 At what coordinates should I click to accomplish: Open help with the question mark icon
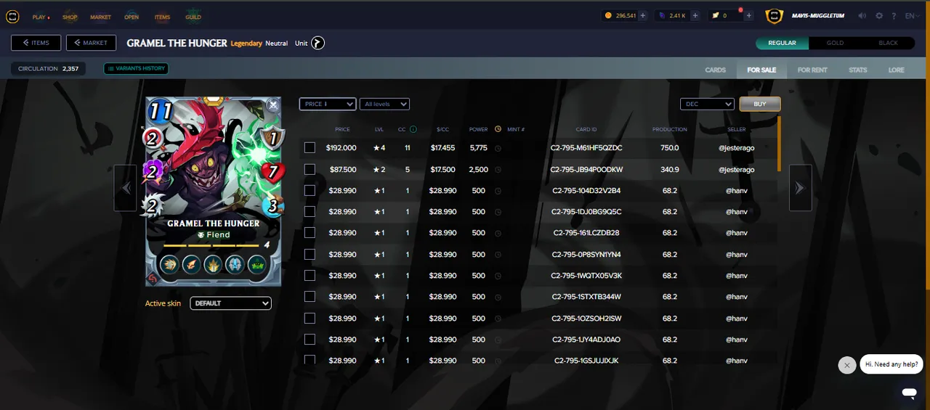(x=894, y=16)
